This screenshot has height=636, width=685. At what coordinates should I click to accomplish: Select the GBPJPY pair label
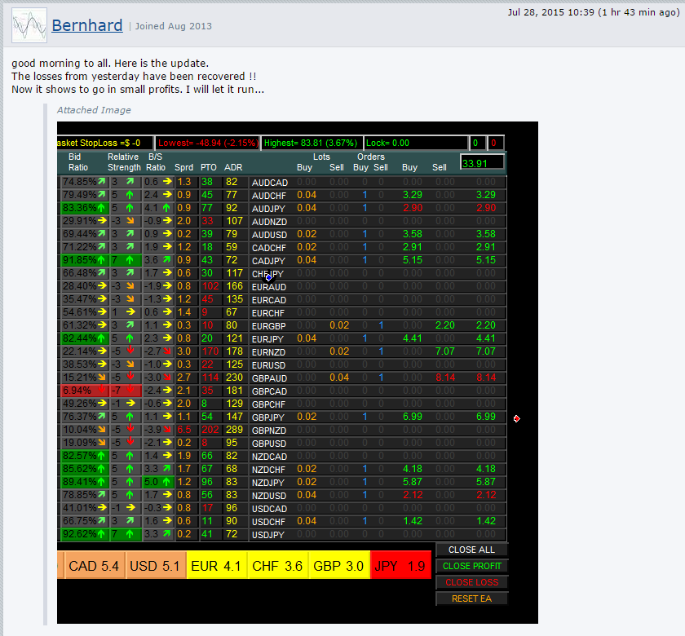coord(268,417)
